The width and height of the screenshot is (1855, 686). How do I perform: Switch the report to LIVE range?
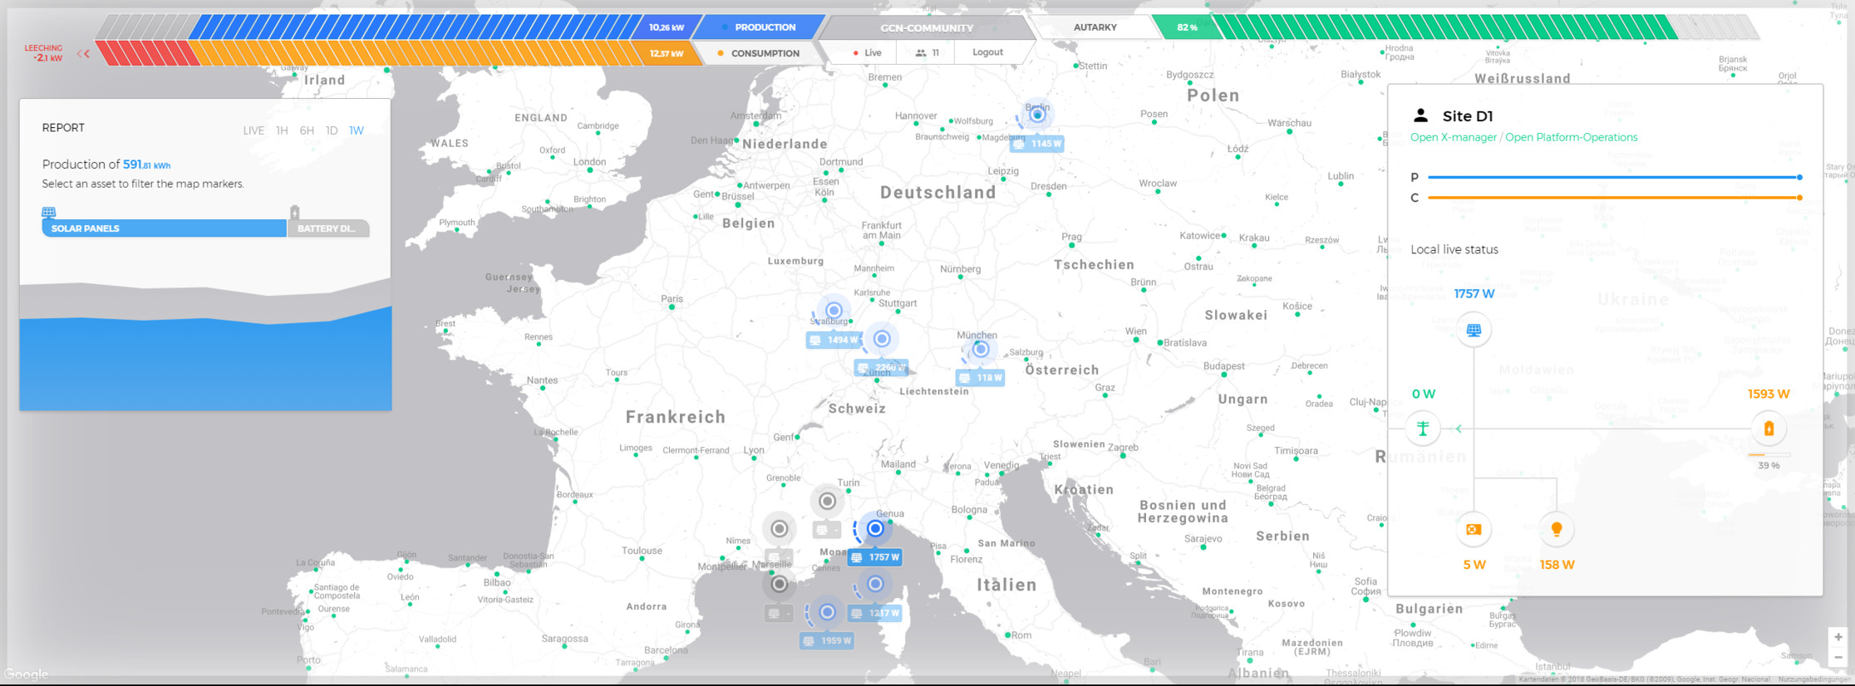(253, 130)
